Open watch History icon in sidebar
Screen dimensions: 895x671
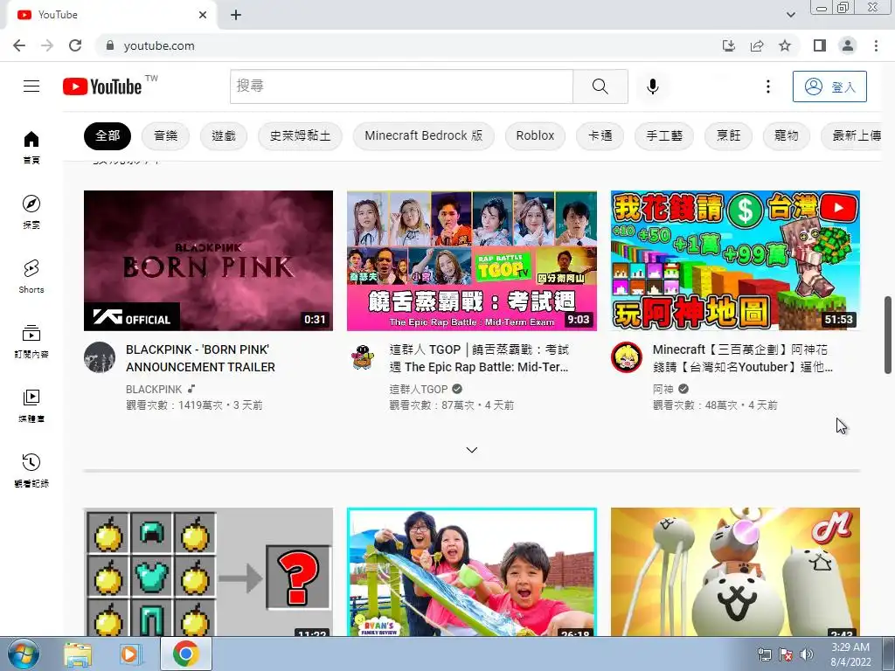click(x=31, y=470)
